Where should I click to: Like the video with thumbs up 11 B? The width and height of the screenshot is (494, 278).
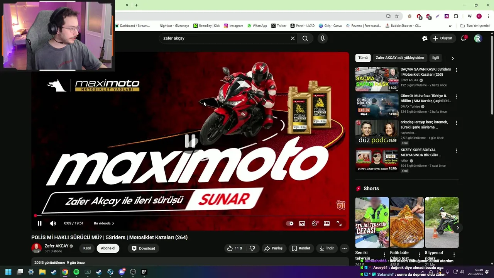tap(235, 248)
